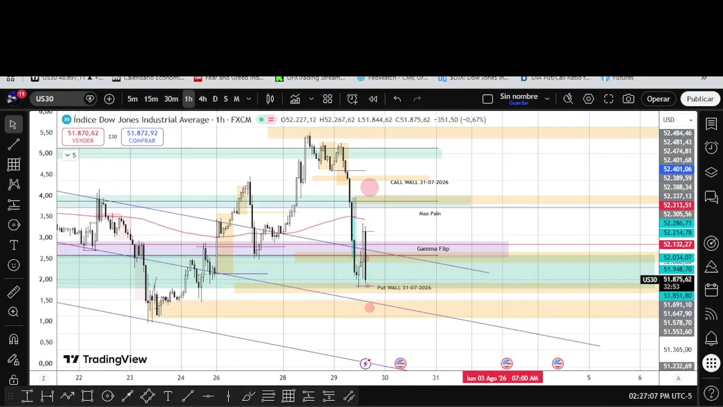Open the US30 symbol search field
Image resolution: width=723 pixels, height=407 pixels.
click(x=63, y=99)
